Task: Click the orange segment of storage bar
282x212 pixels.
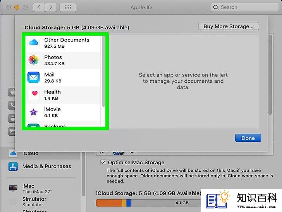Action: pyautogui.click(x=109, y=203)
